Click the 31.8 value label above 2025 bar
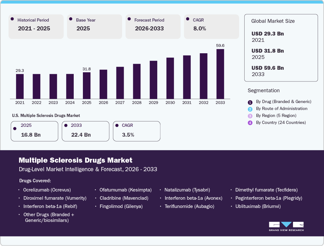The image size is (324, 246). tap(87, 69)
